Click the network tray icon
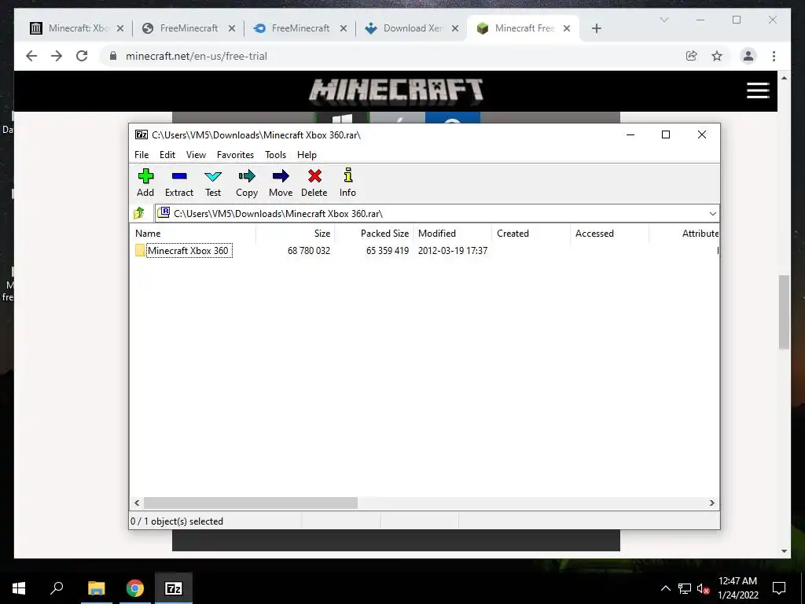Image resolution: width=805 pixels, height=604 pixels. click(x=685, y=588)
